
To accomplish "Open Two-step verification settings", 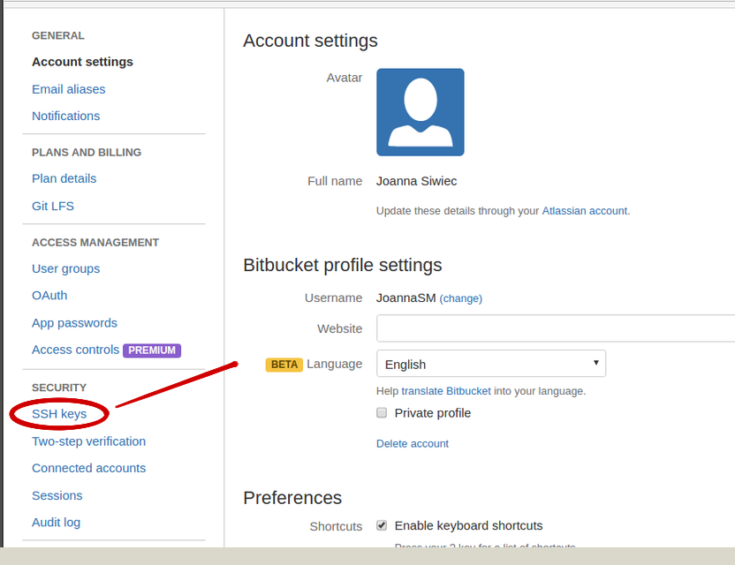I will 88,441.
